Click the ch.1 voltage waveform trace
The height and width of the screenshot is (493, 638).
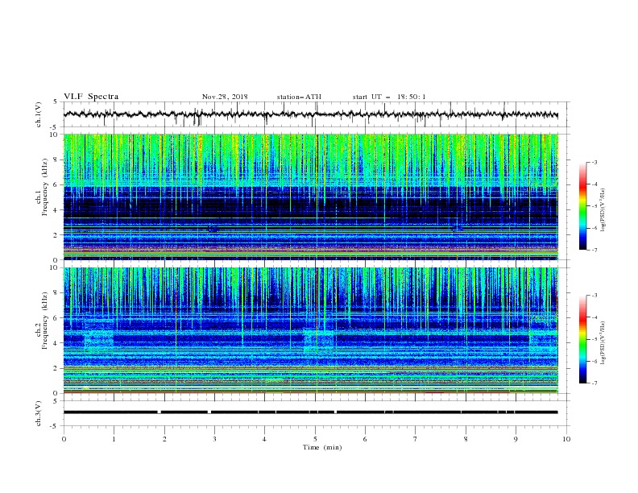click(x=310, y=114)
